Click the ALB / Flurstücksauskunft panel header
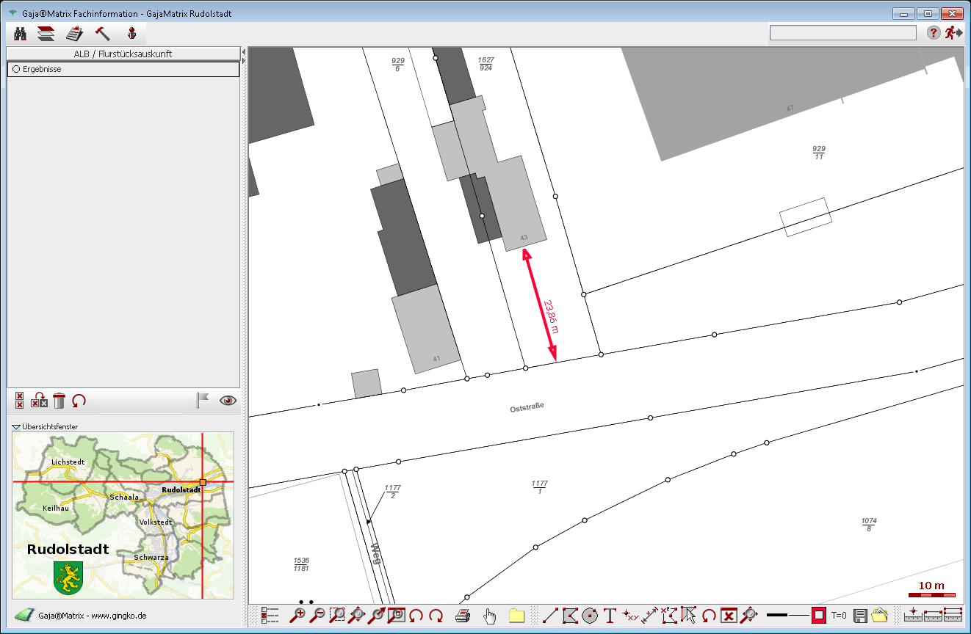Viewport: 971px width, 634px height. 123,54
